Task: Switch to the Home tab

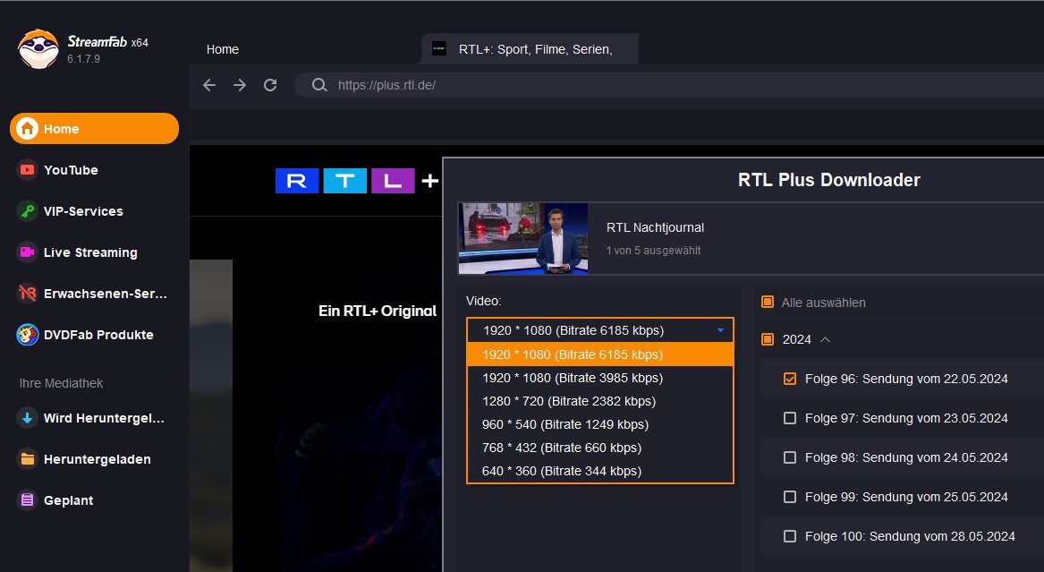Action: click(x=223, y=49)
